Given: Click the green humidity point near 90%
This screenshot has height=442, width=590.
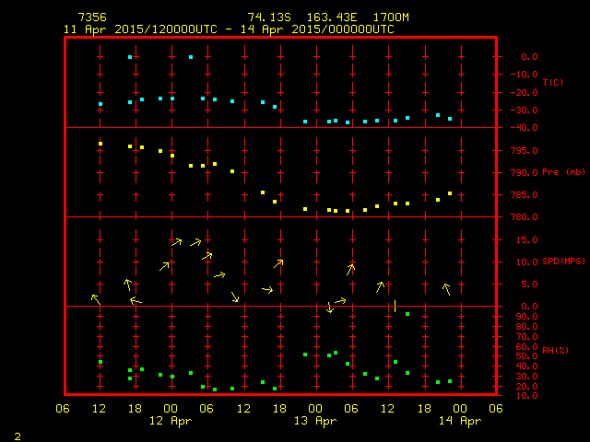Looking at the screenshot, I should pyautogui.click(x=407, y=314).
